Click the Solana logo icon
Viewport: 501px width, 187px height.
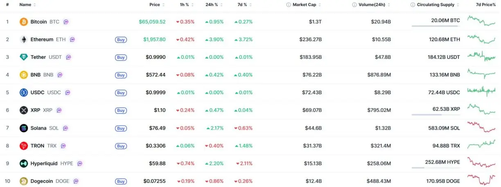click(x=24, y=128)
